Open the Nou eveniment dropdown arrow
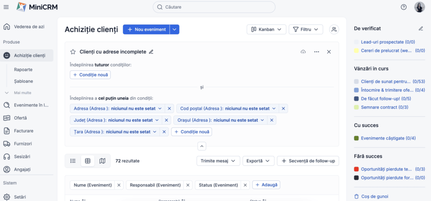The height and width of the screenshot is (201, 431). click(175, 29)
